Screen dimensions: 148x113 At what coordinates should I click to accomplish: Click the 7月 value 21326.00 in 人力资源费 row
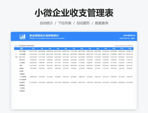(89, 77)
